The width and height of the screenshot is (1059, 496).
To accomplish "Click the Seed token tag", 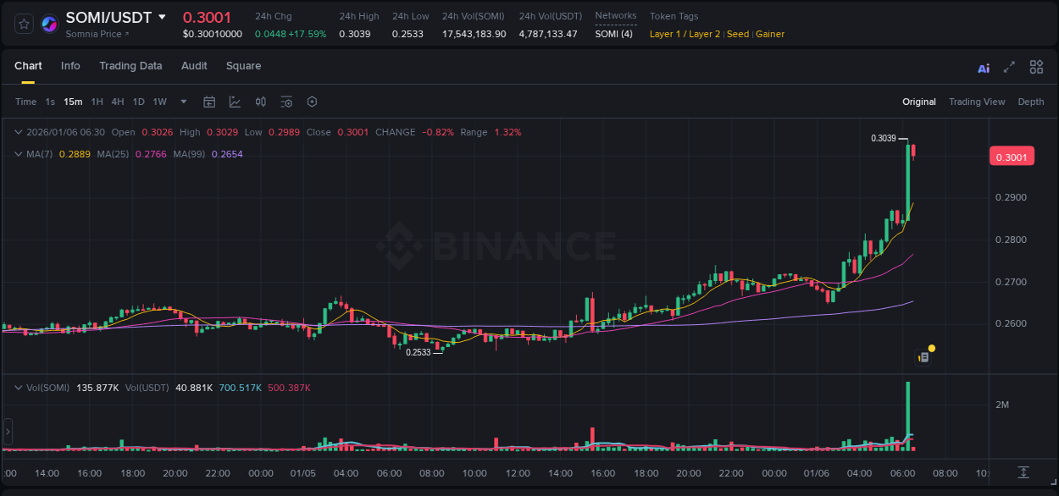I will (x=737, y=34).
